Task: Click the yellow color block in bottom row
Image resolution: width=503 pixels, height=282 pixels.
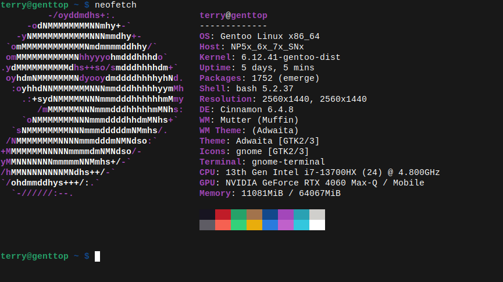Action: click(254, 225)
